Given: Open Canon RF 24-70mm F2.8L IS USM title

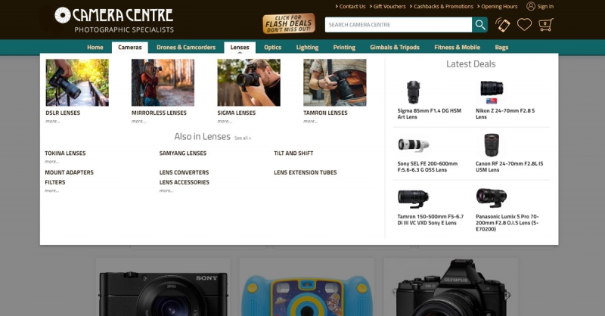Looking at the screenshot, I should point(509,166).
